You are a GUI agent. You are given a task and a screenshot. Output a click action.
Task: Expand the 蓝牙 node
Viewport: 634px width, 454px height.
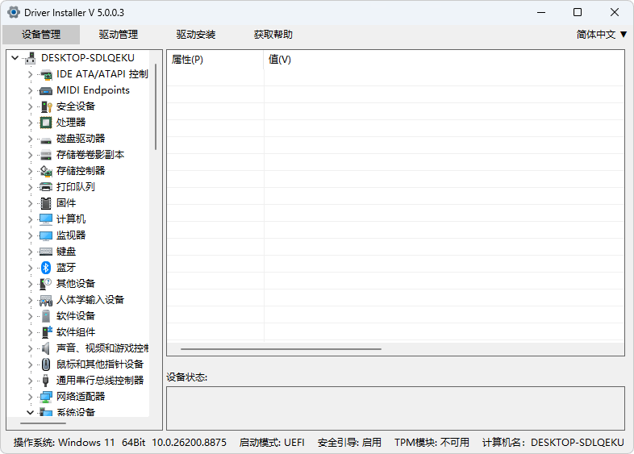(x=31, y=268)
